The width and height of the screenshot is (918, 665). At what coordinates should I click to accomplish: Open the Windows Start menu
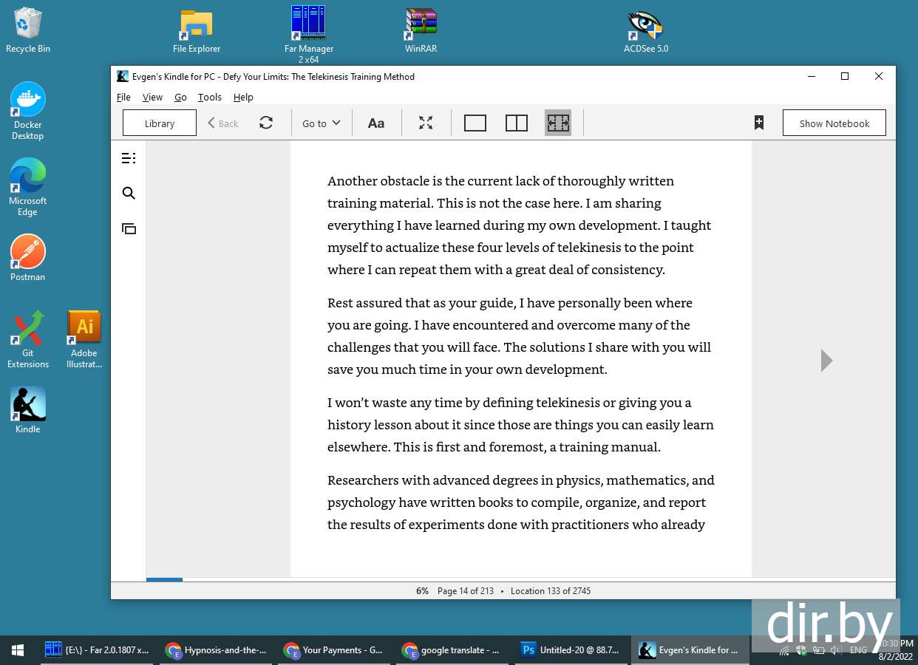coord(18,650)
